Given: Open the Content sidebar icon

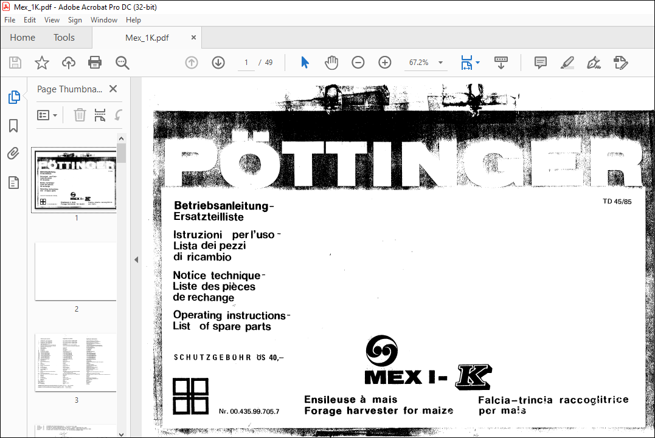Looking at the screenshot, I should click(13, 182).
